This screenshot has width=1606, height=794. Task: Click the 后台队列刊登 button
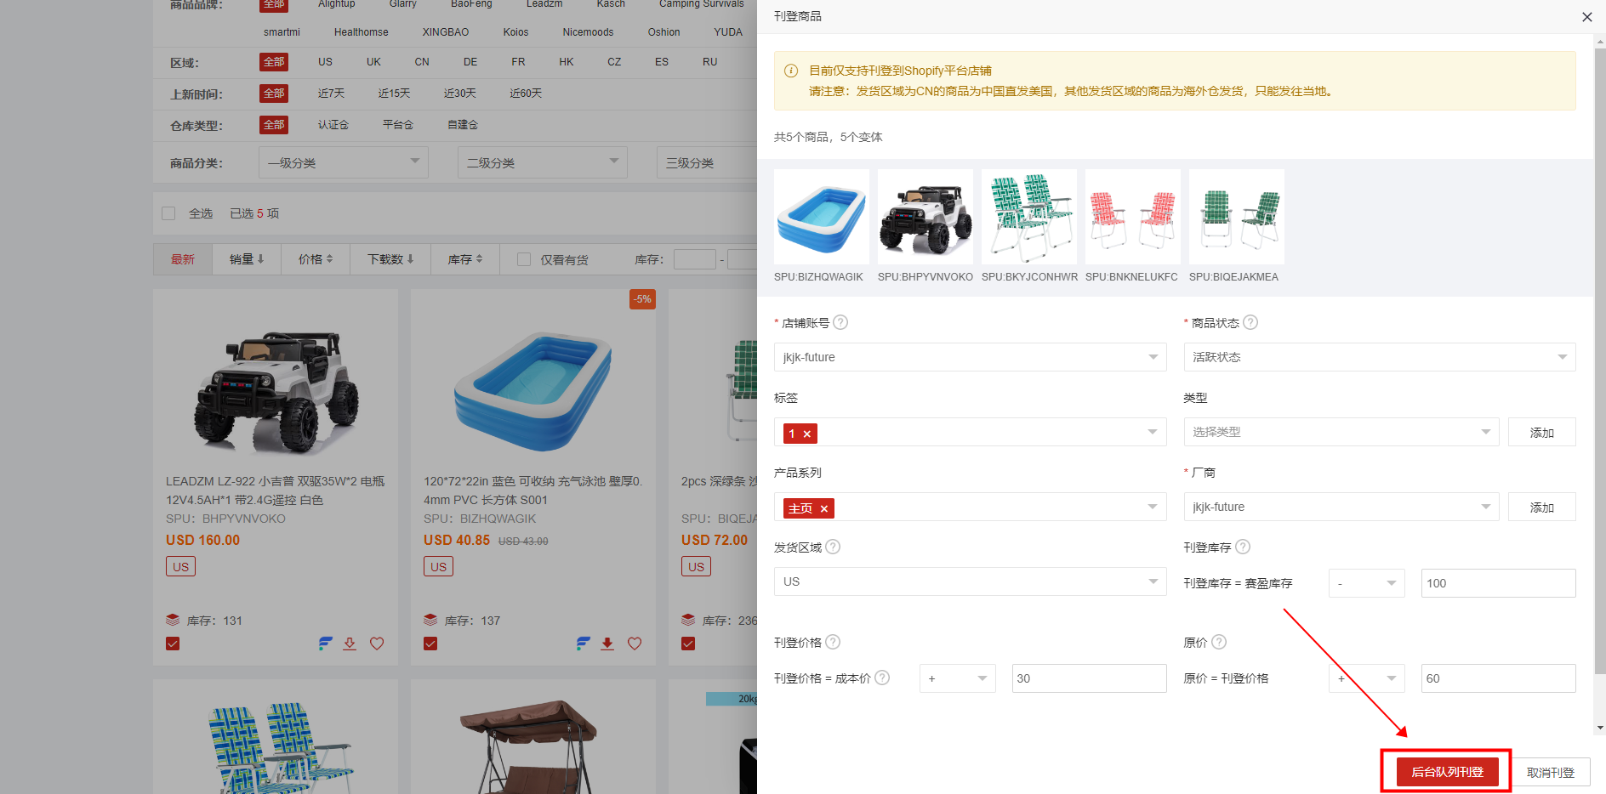(x=1446, y=772)
